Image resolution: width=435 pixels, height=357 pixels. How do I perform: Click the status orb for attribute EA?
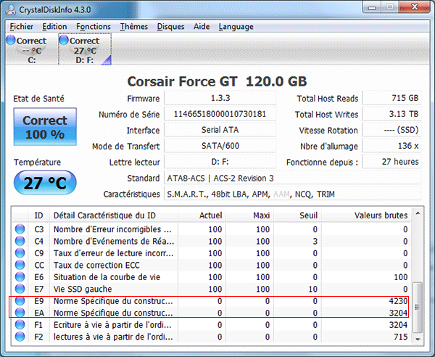coord(20,313)
